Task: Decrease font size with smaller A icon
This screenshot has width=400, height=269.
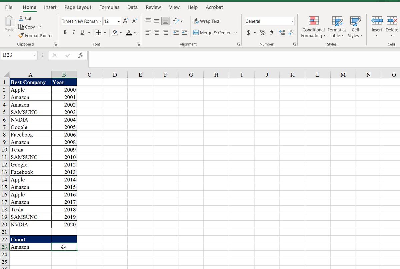Action: (134, 21)
